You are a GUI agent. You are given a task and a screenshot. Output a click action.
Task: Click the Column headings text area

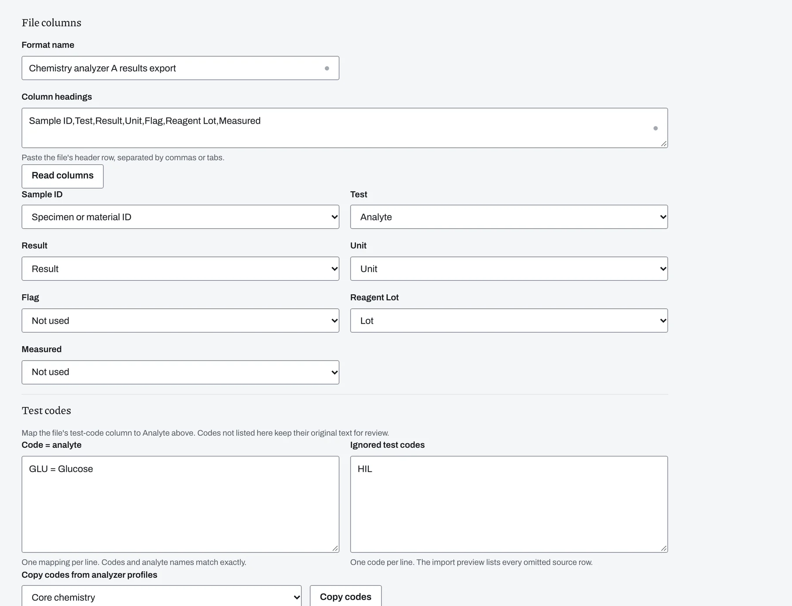pos(345,128)
